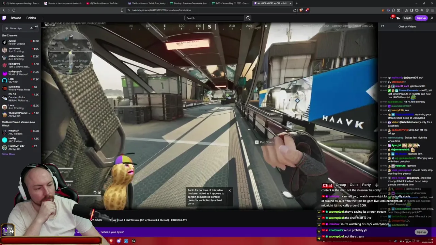Click the Log In button
This screenshot has width=436, height=245.
[x=408, y=18]
